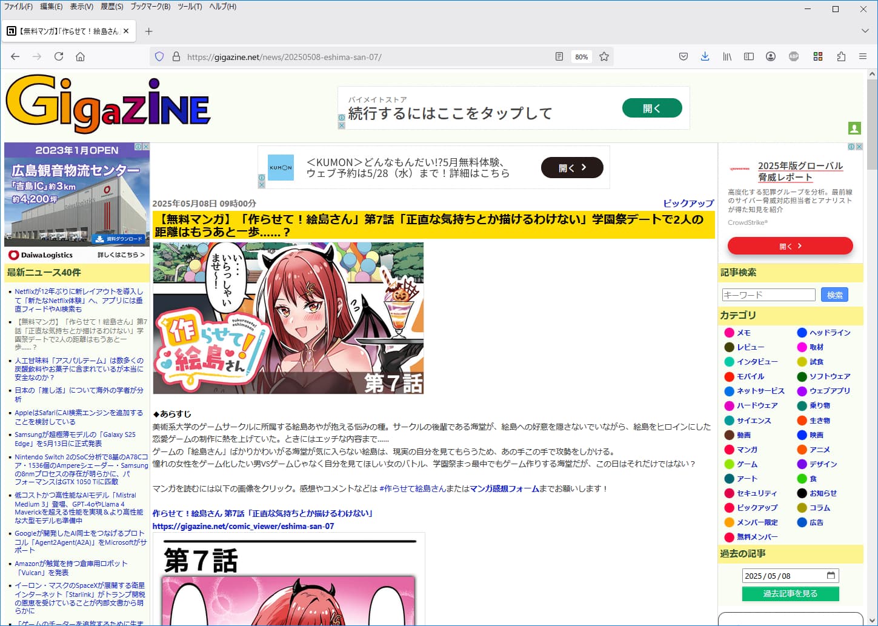The height and width of the screenshot is (626, 878).
Task: Open the 編集(E) menu
Action: click(51, 7)
